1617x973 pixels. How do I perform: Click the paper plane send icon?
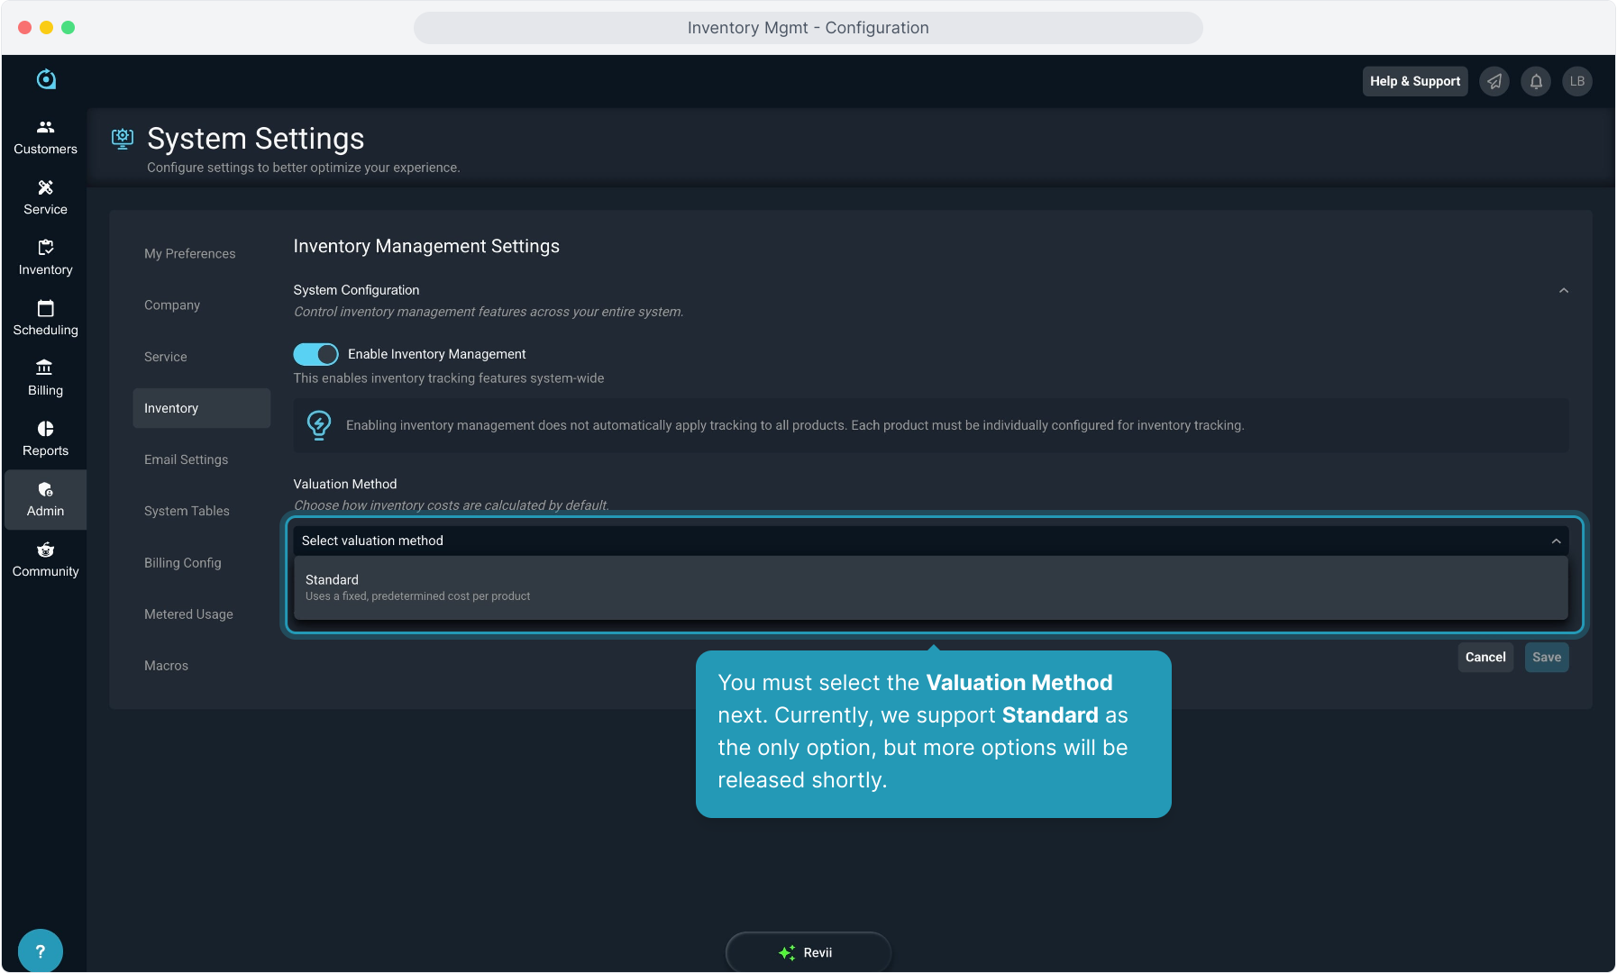pyautogui.click(x=1494, y=81)
